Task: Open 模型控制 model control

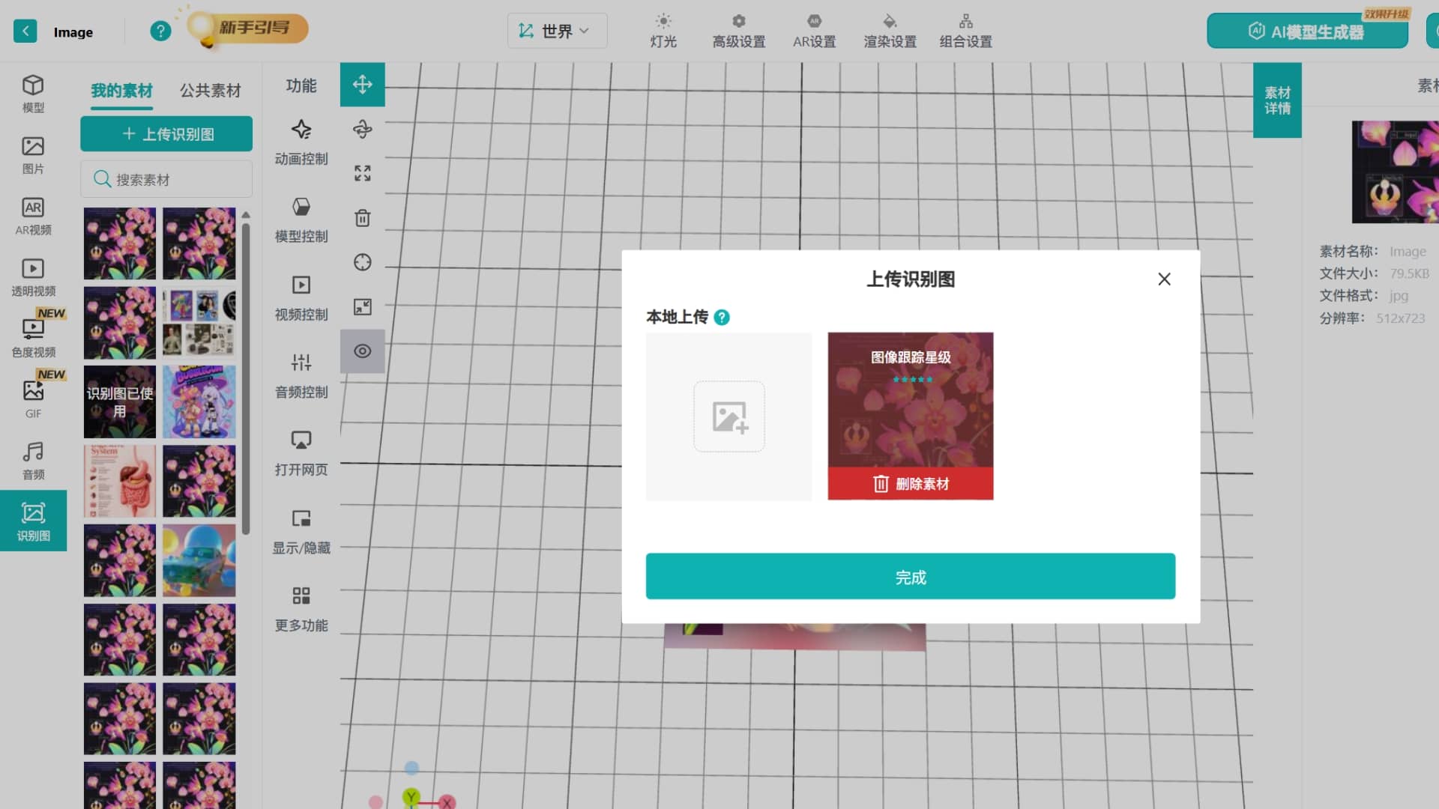Action: [x=301, y=220]
